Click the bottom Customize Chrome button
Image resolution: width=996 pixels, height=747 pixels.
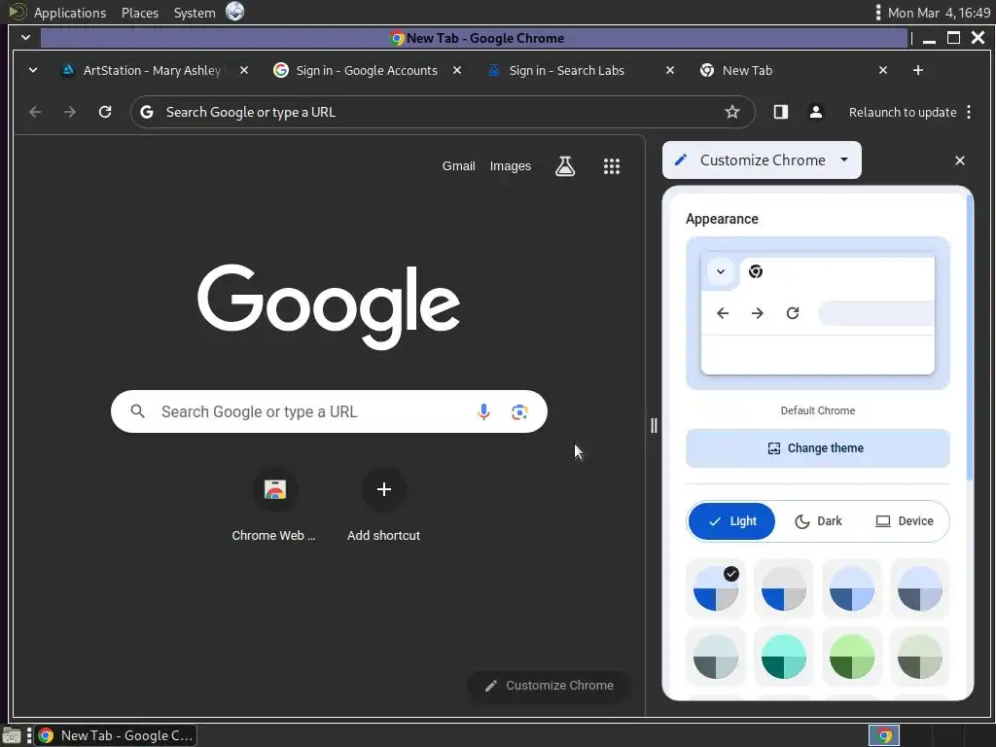(549, 686)
